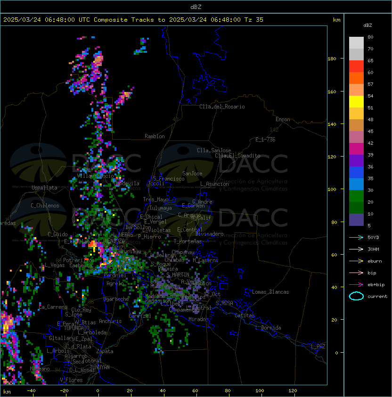This screenshot has width=392, height=397.
Task: Click the 'Divisadero' place label
Action: [x=209, y=234]
